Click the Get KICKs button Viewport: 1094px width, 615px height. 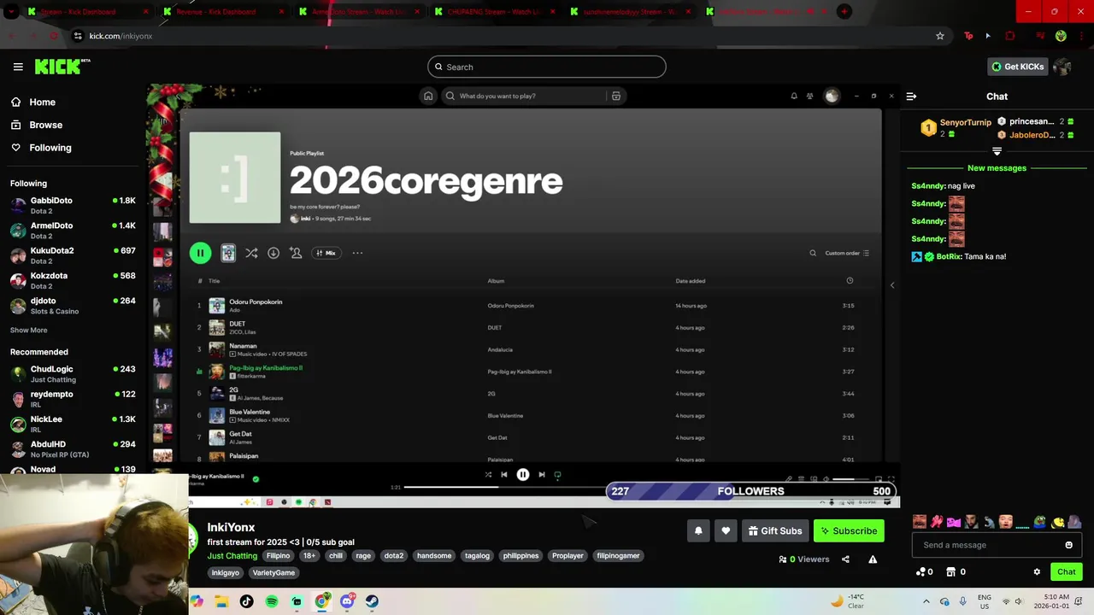(1017, 67)
